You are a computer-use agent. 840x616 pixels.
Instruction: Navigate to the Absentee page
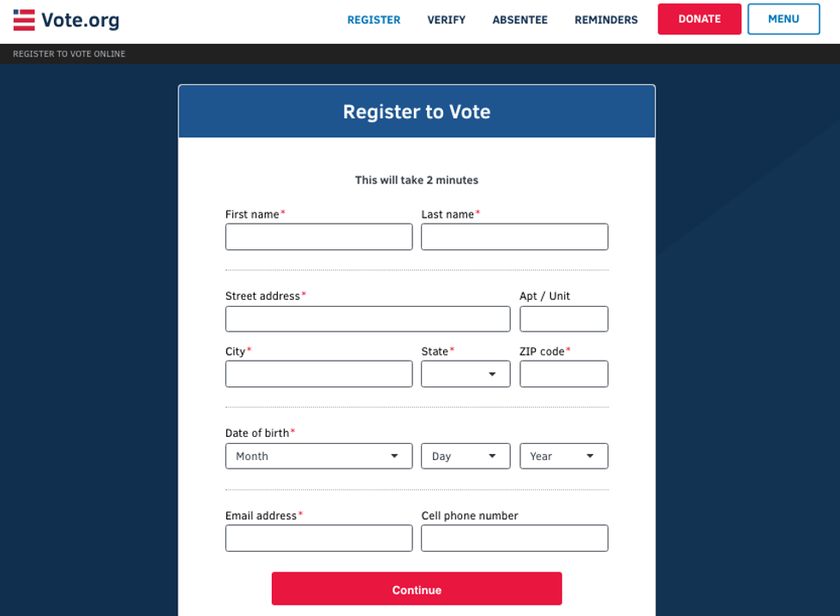point(519,20)
